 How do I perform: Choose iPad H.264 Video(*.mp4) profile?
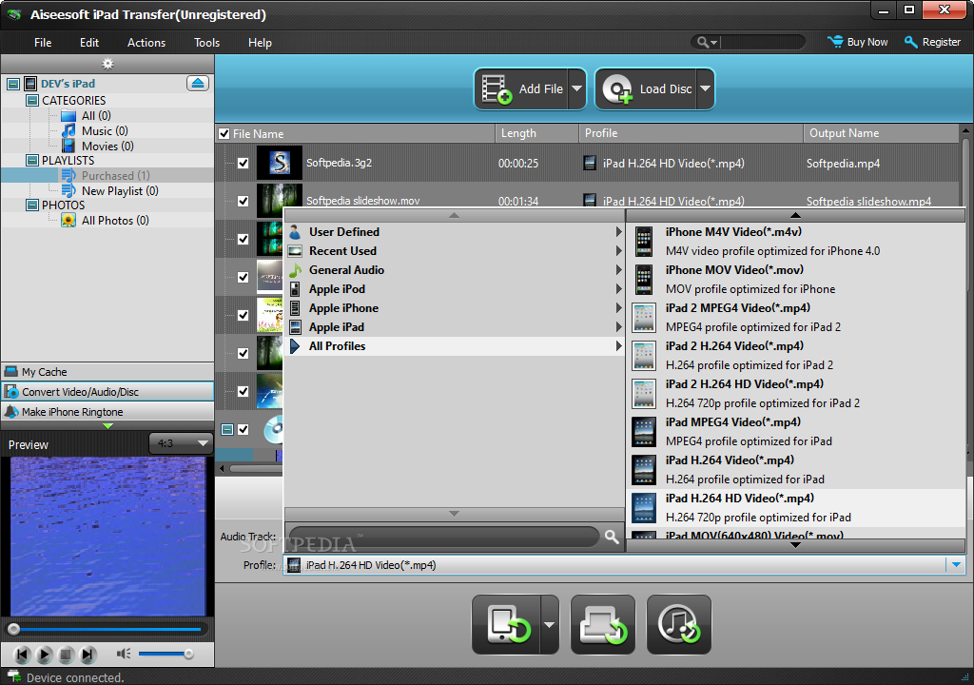click(797, 469)
